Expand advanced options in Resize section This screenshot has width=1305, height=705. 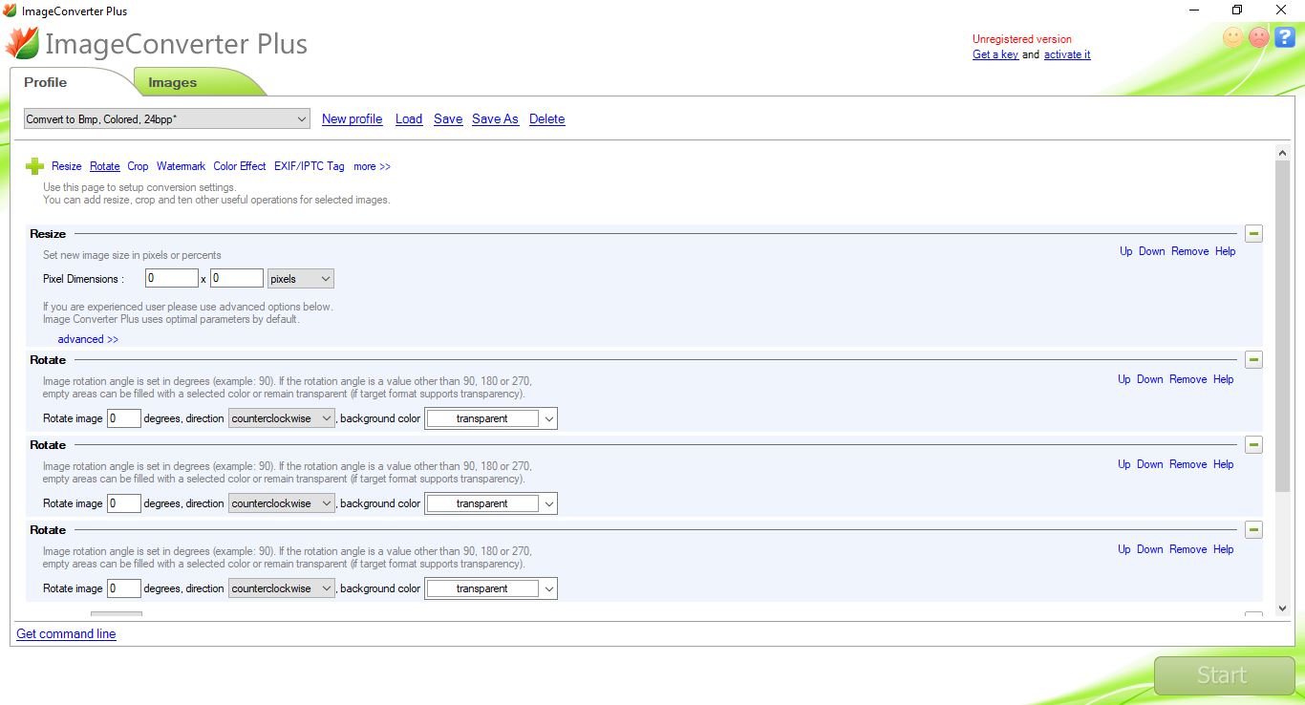[88, 339]
